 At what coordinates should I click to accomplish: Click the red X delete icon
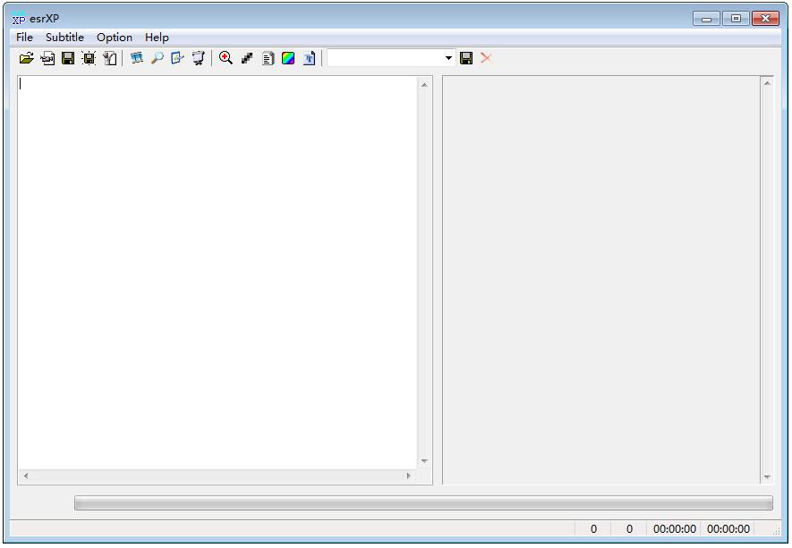tap(486, 58)
